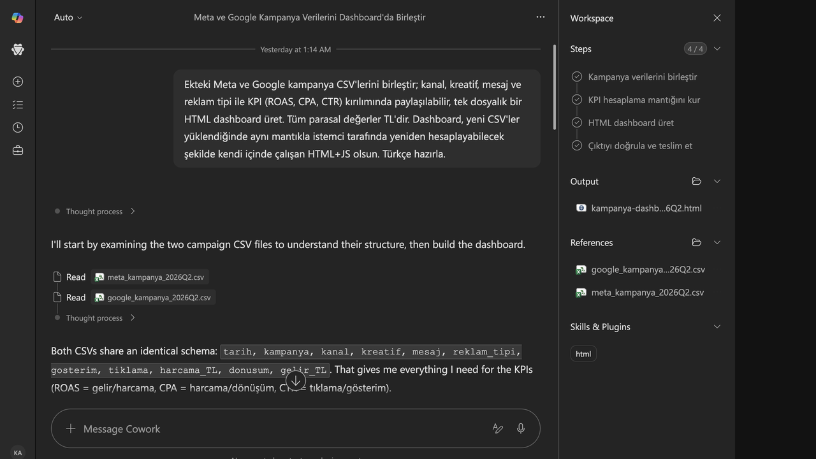
Task: Click the microphone icon in message box
Action: (521, 428)
